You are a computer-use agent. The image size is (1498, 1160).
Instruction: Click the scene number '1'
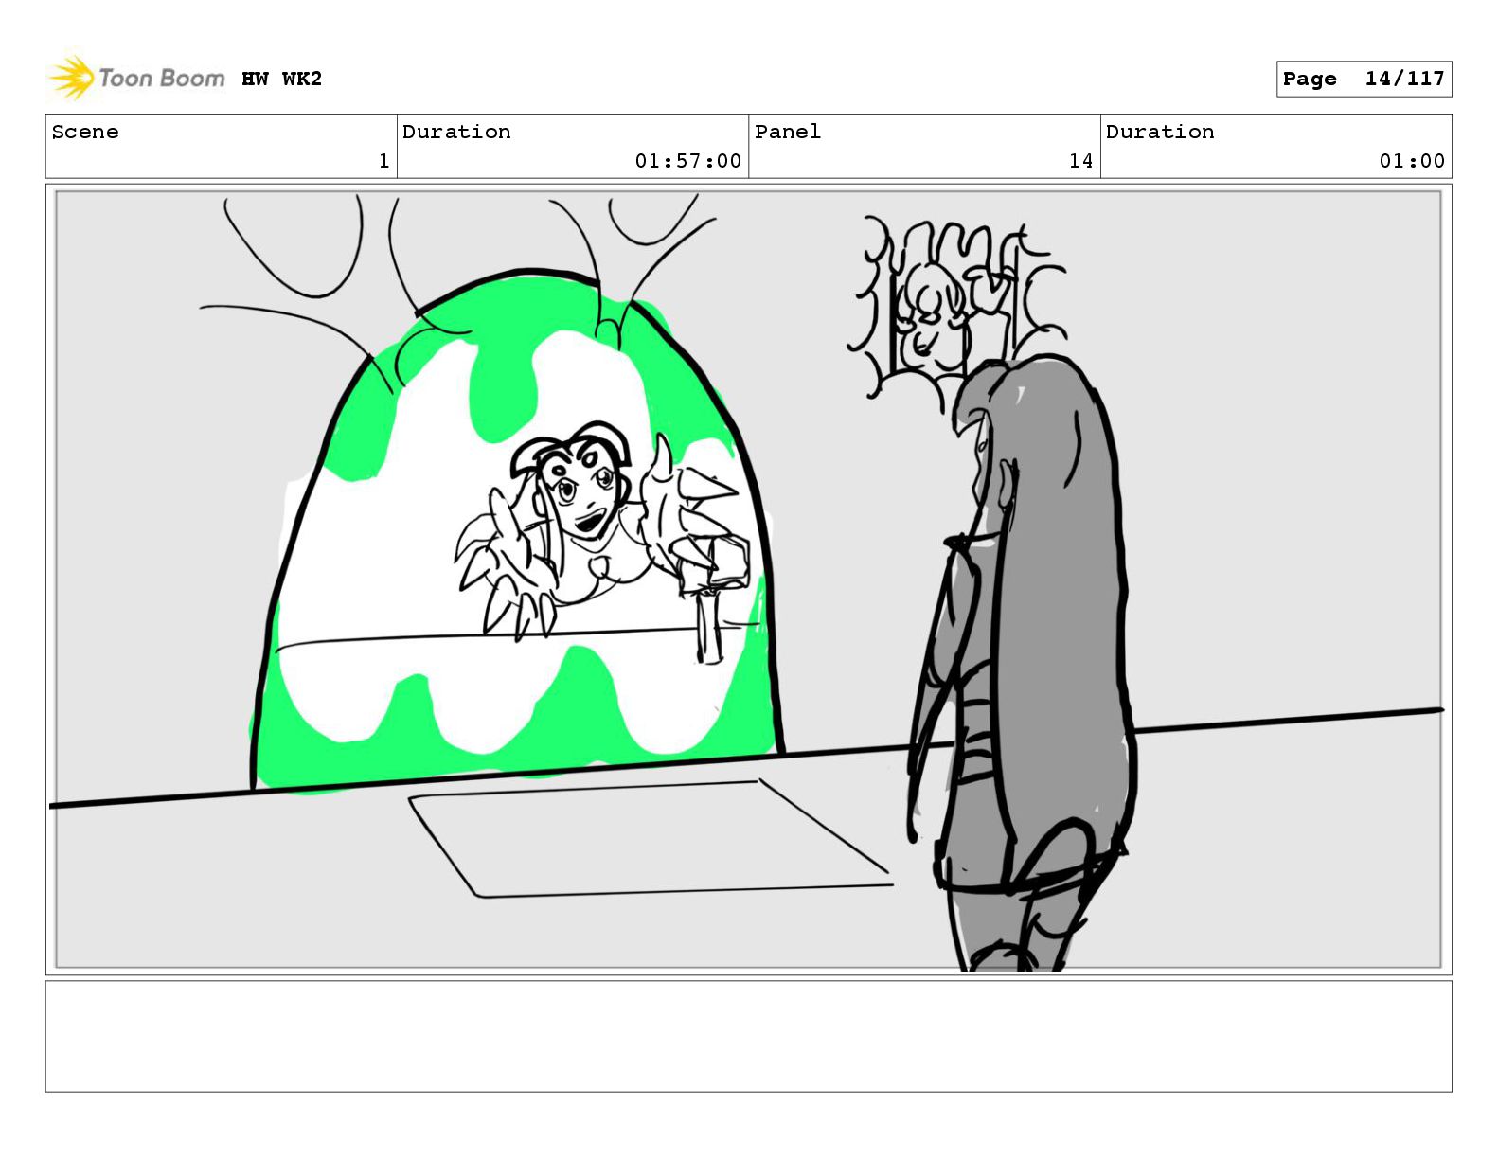click(383, 161)
